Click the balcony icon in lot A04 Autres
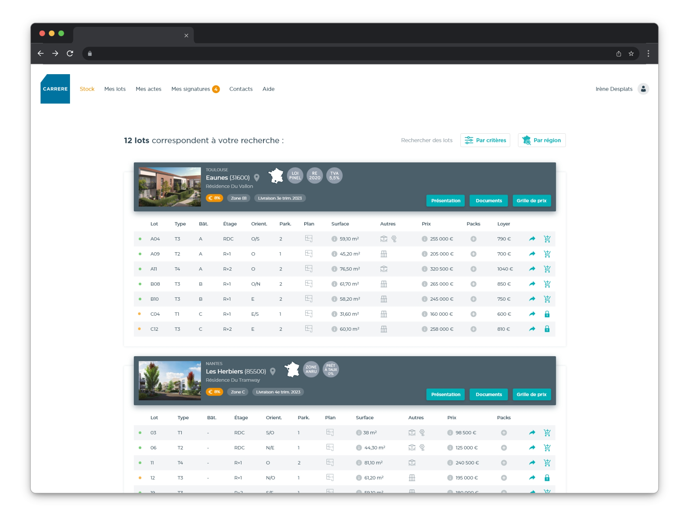This screenshot has width=689, height=516. click(x=384, y=239)
